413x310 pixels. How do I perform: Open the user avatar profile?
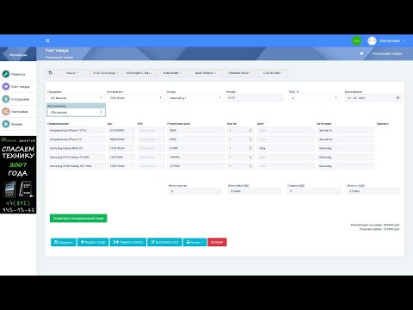click(x=372, y=40)
